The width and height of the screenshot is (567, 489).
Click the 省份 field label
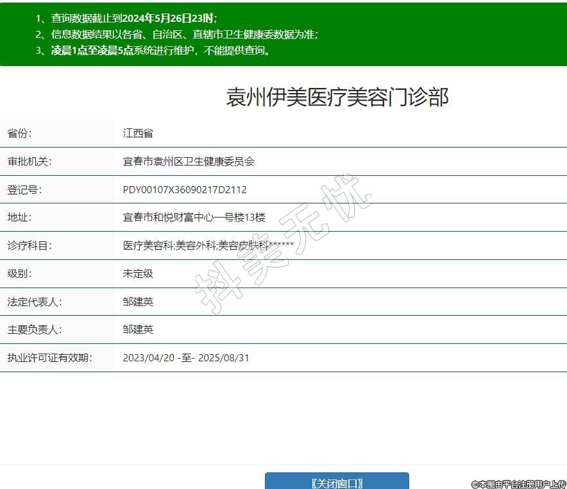click(x=20, y=133)
